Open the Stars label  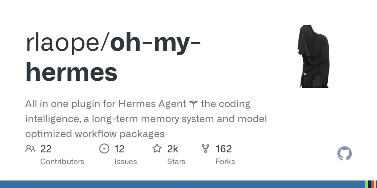coord(176,162)
